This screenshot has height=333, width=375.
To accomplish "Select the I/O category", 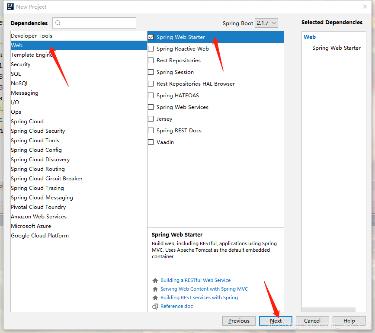I will pos(79,102).
